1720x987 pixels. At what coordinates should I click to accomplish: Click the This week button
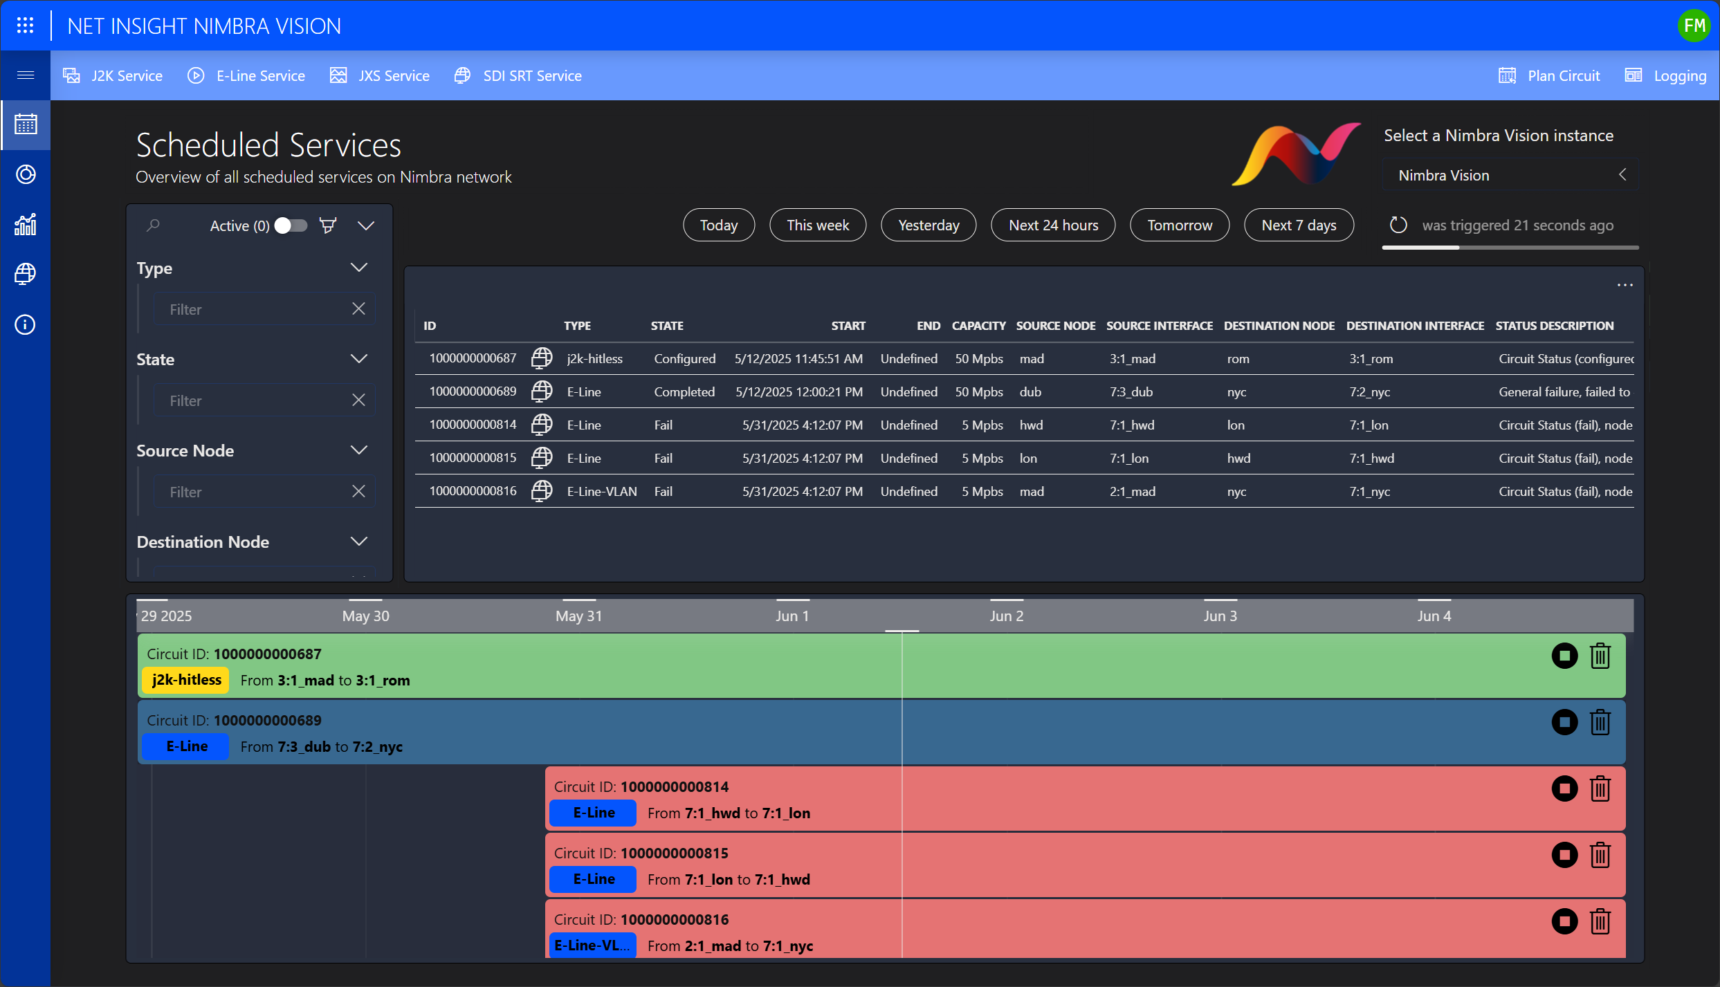click(x=818, y=225)
